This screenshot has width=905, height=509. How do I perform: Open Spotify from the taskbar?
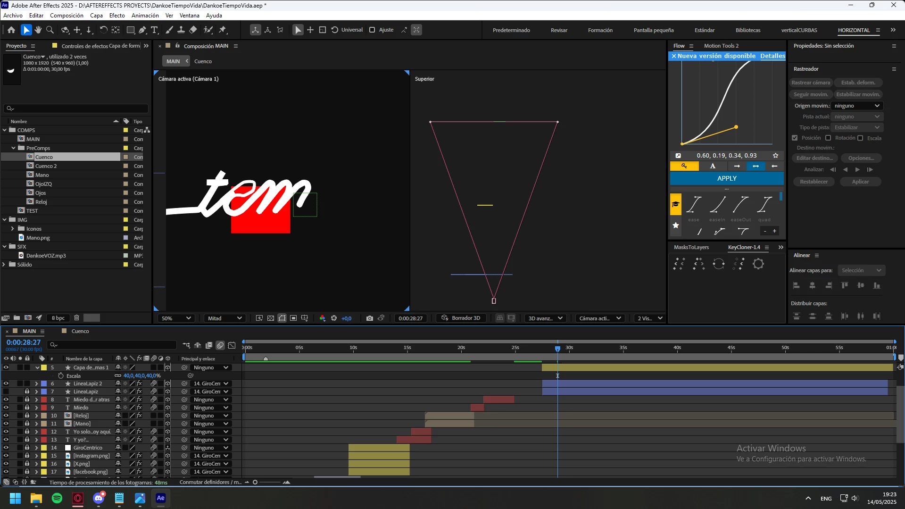click(x=57, y=498)
